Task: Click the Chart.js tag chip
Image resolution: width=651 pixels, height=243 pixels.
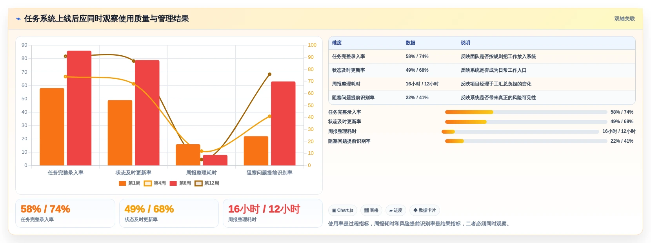Action: coord(343,210)
